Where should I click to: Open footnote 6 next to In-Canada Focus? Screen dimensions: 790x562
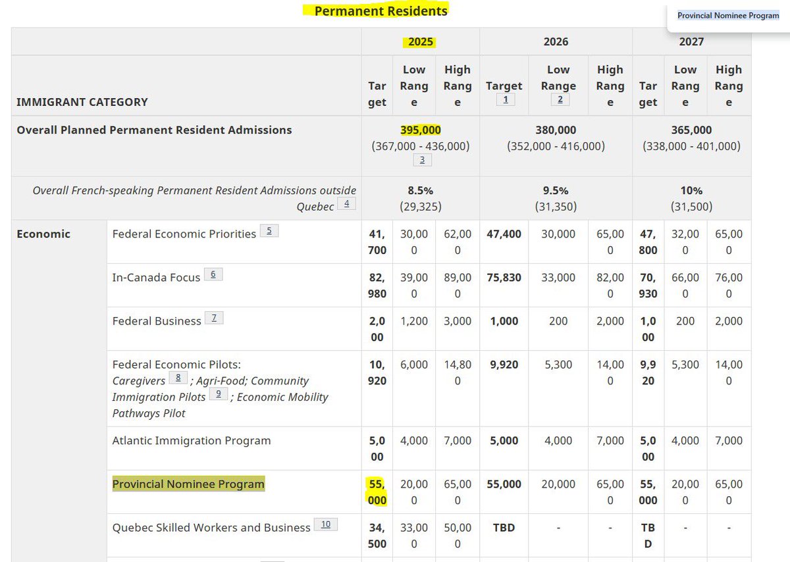point(213,273)
